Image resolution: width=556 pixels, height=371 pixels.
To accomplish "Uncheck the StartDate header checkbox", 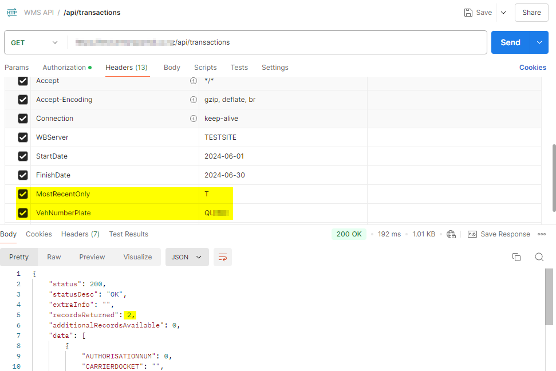I will click(x=23, y=156).
